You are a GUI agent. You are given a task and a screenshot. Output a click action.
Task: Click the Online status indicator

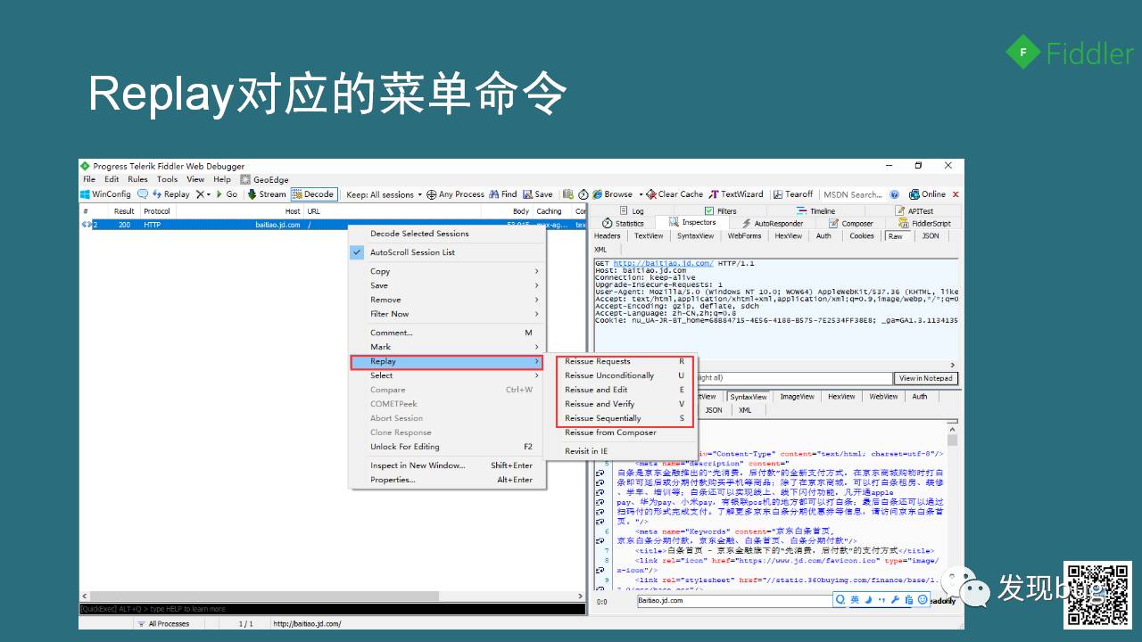[x=927, y=193]
